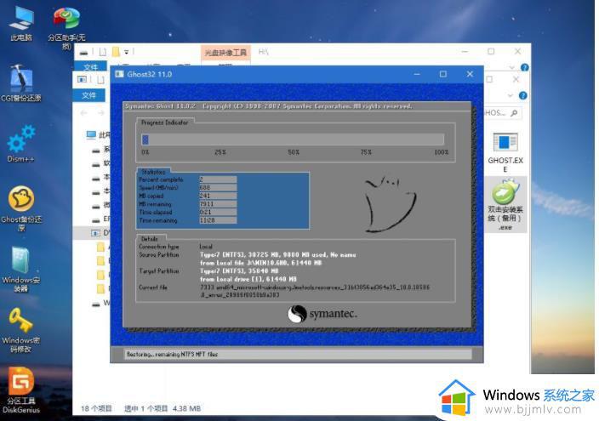Open CGI备份还原 desktop icon
Screen dimensions: 599x421
tap(21, 83)
